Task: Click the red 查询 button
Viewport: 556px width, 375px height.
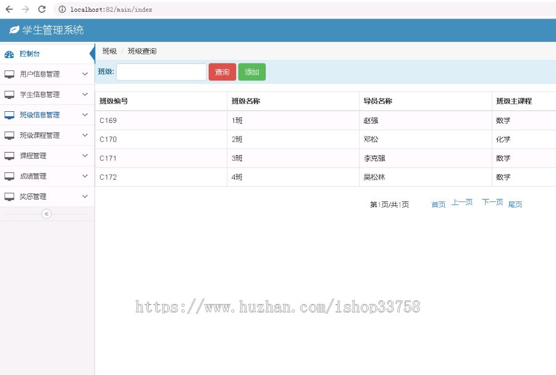Action: coord(222,72)
